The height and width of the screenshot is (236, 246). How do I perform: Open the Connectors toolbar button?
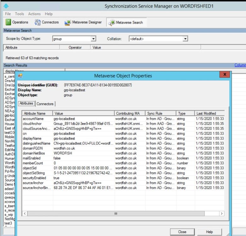[x=47, y=22]
